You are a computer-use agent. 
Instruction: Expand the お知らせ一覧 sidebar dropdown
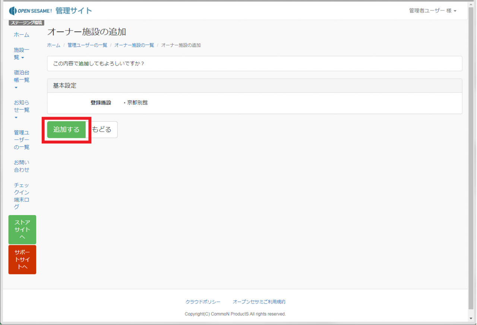21,110
